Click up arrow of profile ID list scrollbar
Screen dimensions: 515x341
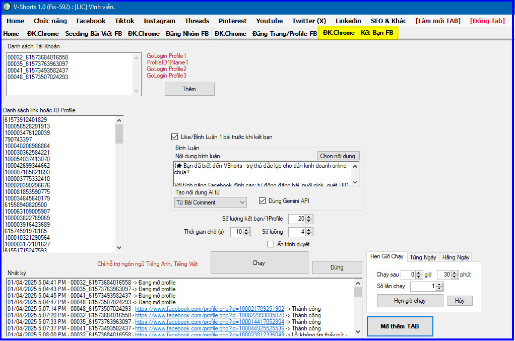click(x=119, y=120)
